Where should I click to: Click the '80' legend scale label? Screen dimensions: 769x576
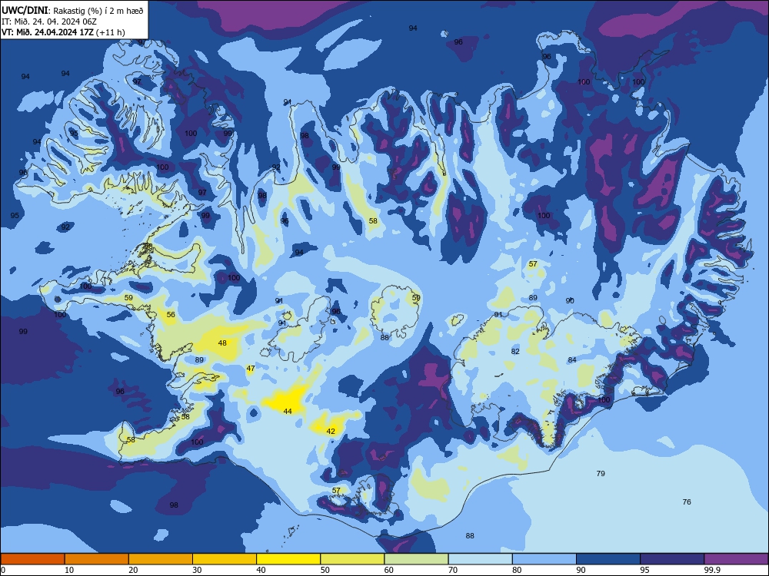(x=517, y=570)
